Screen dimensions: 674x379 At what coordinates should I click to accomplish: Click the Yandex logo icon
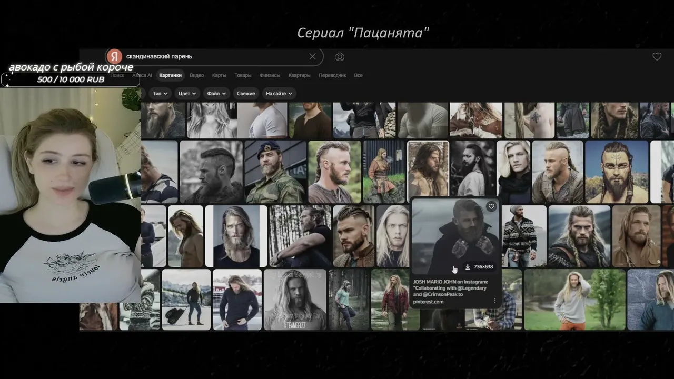114,56
